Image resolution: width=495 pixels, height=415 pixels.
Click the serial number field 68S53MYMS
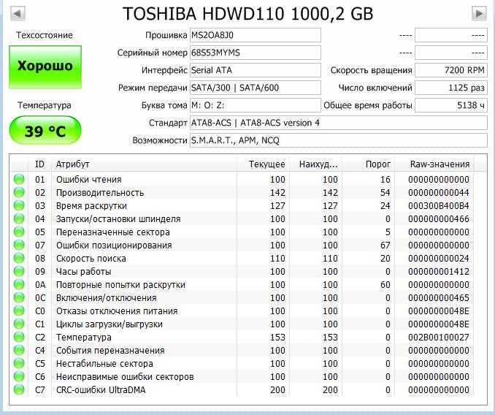[255, 53]
